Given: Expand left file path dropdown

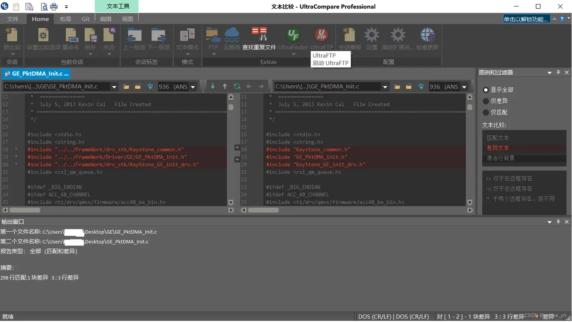Looking at the screenshot, I should 114,87.
